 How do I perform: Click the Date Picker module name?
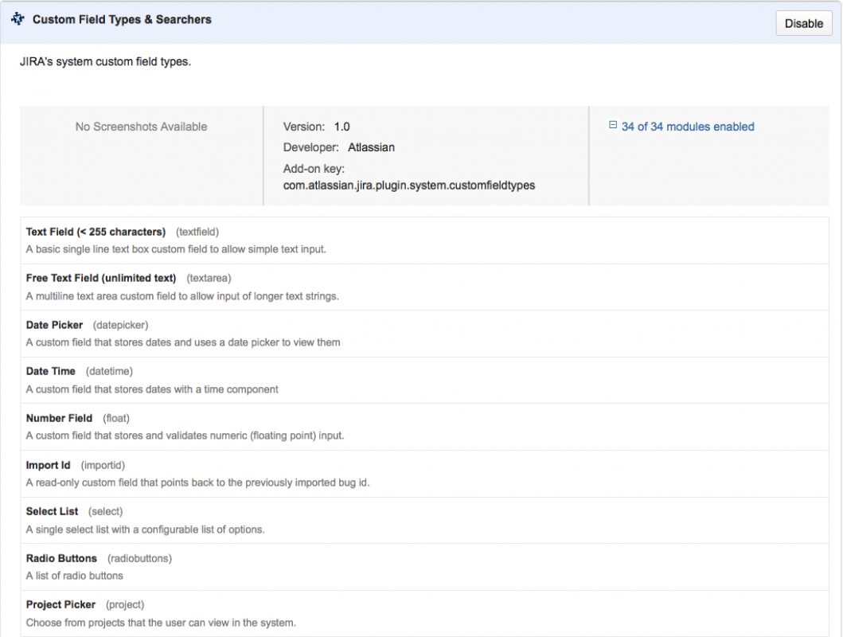tap(54, 325)
